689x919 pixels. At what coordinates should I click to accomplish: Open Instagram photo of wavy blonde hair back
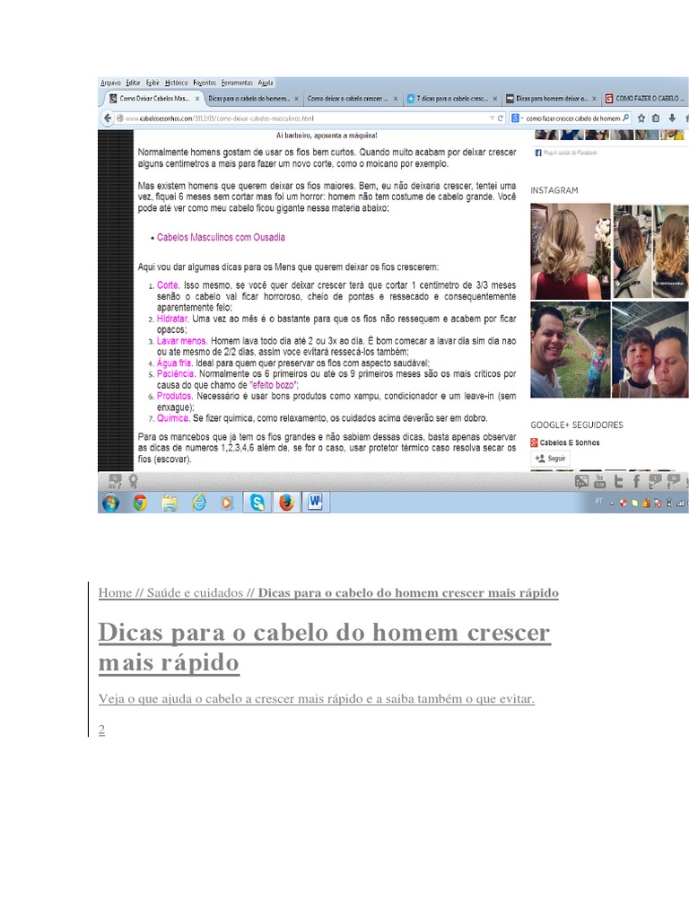pyautogui.click(x=570, y=251)
